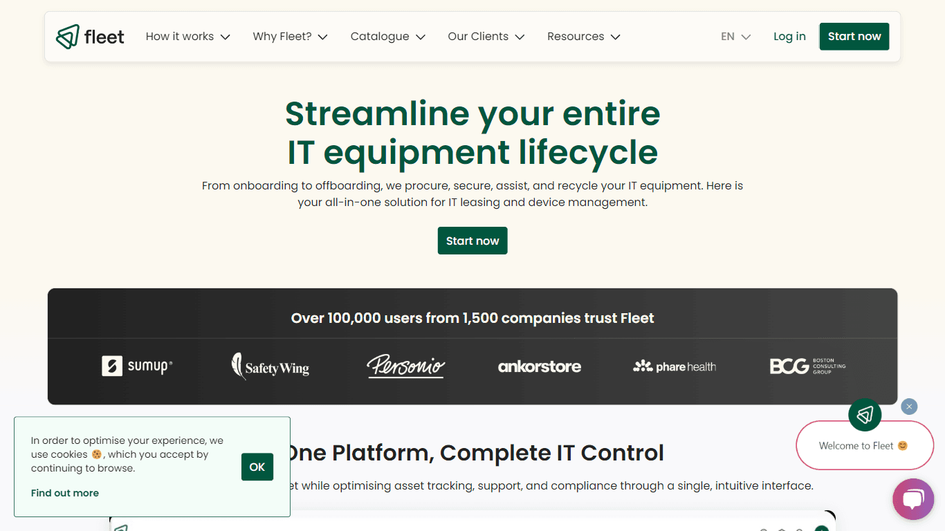945x531 pixels.
Task: Click the ankorstore logo
Action: 540,366
